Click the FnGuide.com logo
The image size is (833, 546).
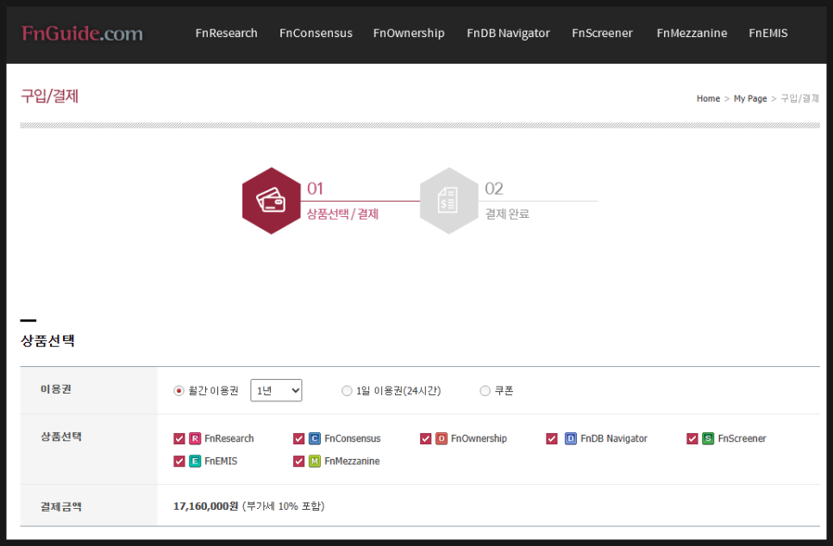(x=82, y=34)
